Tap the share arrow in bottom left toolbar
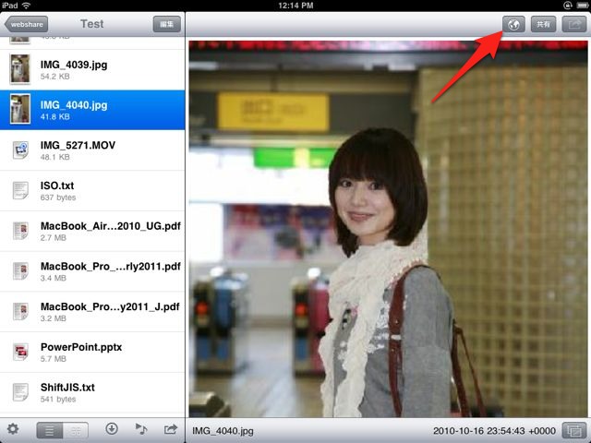 pyautogui.click(x=171, y=428)
